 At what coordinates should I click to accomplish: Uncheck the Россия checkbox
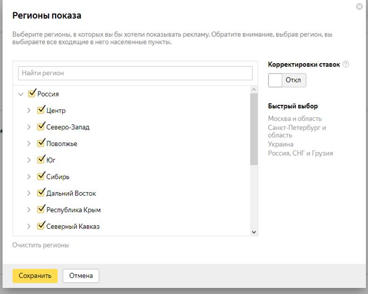32,93
